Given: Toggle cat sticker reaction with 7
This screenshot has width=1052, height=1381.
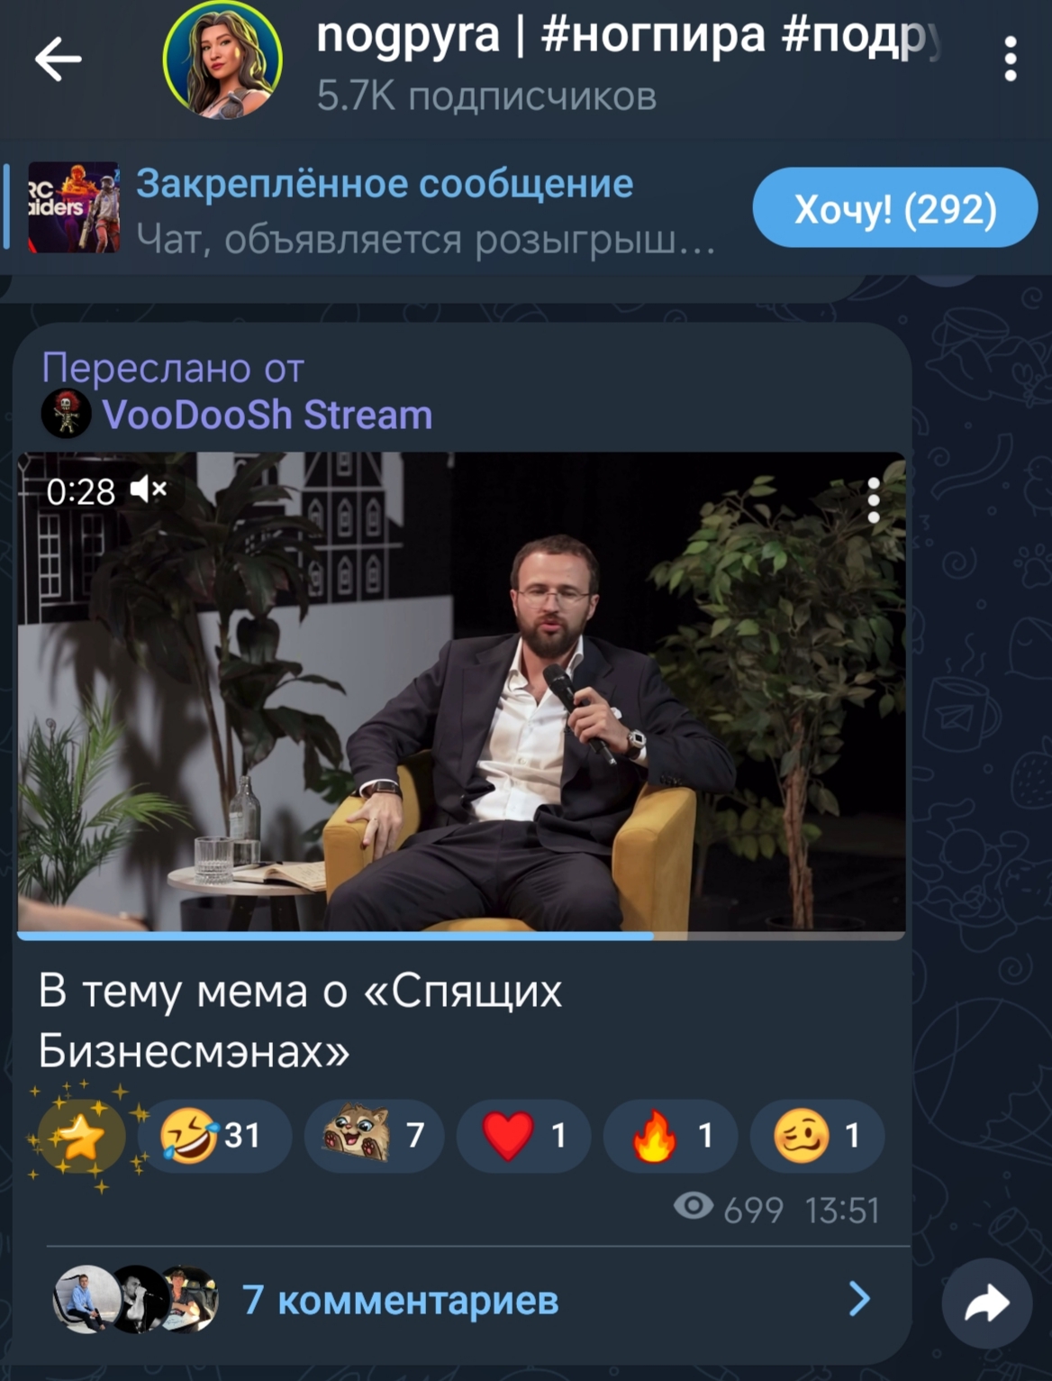Looking at the screenshot, I should [374, 1135].
